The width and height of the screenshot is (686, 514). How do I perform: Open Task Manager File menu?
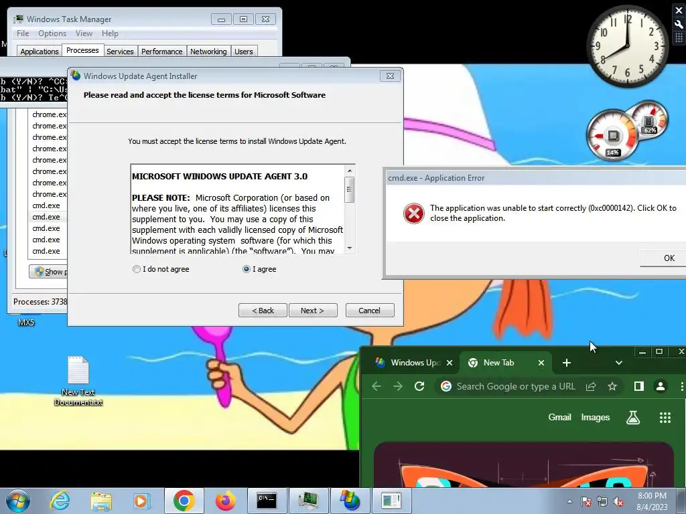23,33
